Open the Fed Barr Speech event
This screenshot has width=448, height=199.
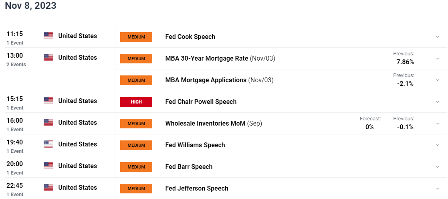coord(189,167)
